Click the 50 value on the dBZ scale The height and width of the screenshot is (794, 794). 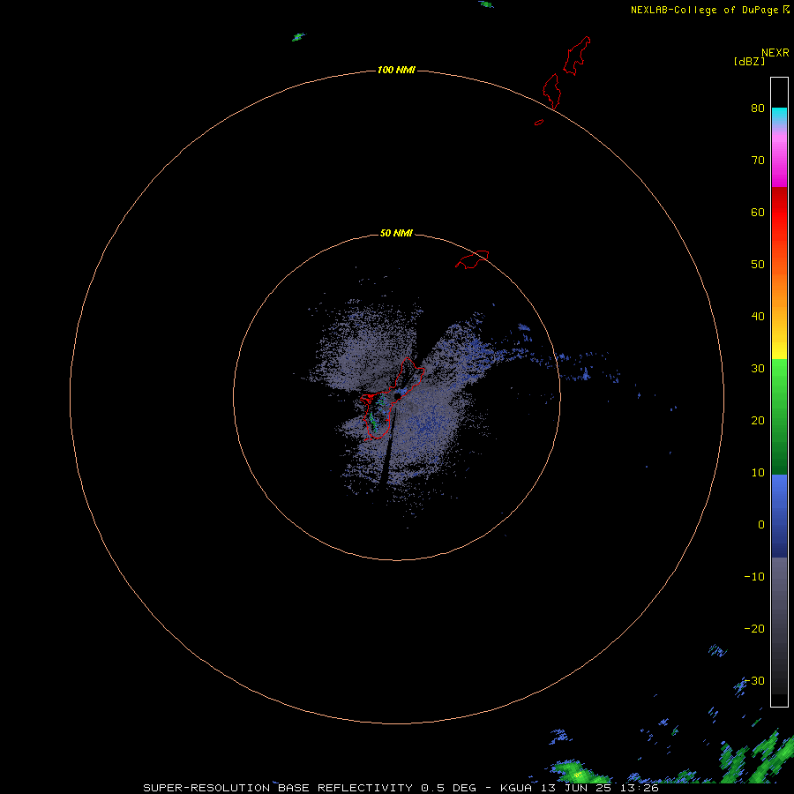[758, 265]
